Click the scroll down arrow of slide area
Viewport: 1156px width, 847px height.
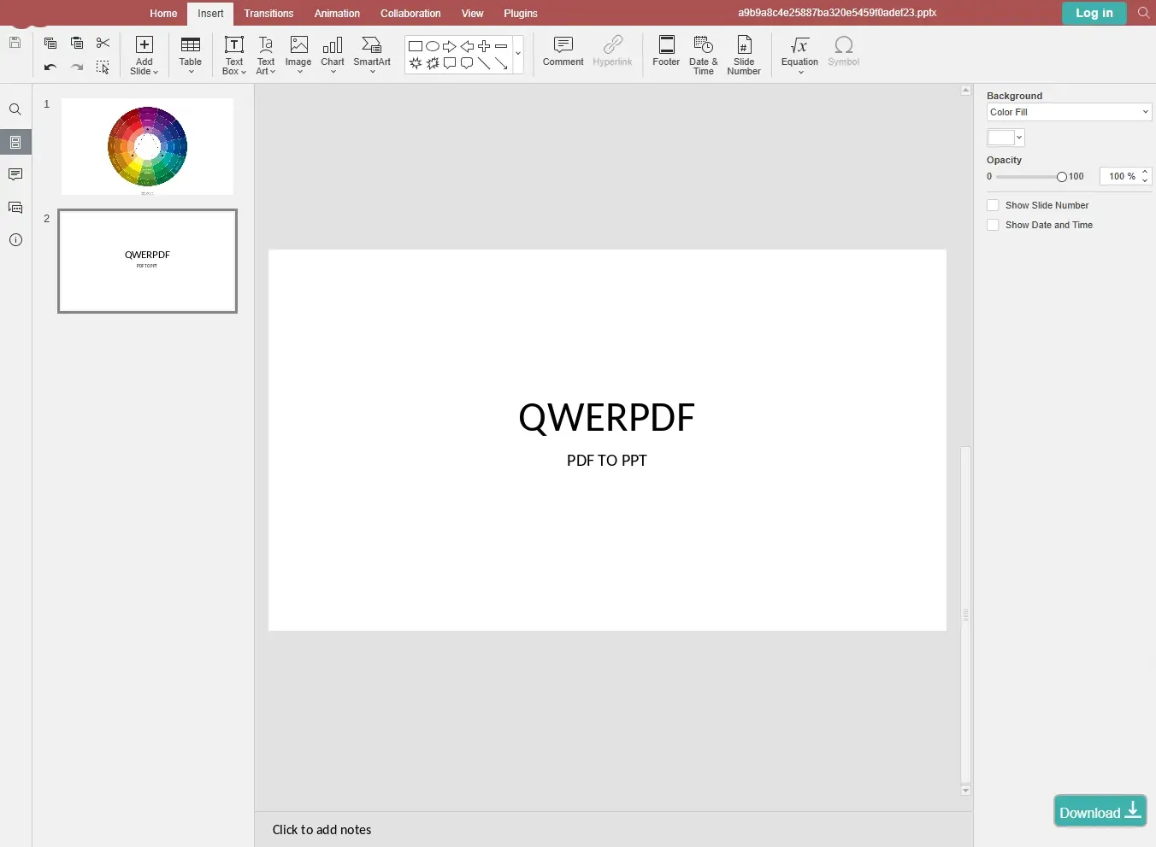click(965, 791)
